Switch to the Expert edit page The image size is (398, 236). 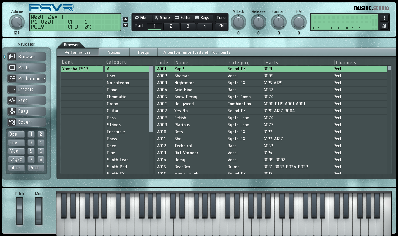click(x=26, y=122)
